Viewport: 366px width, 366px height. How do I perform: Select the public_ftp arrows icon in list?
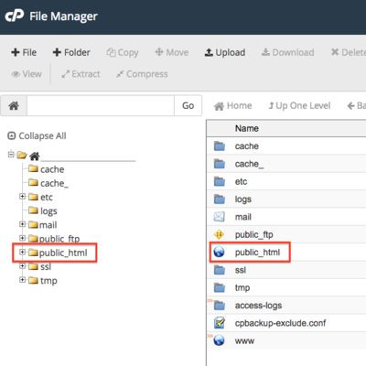tap(219, 234)
